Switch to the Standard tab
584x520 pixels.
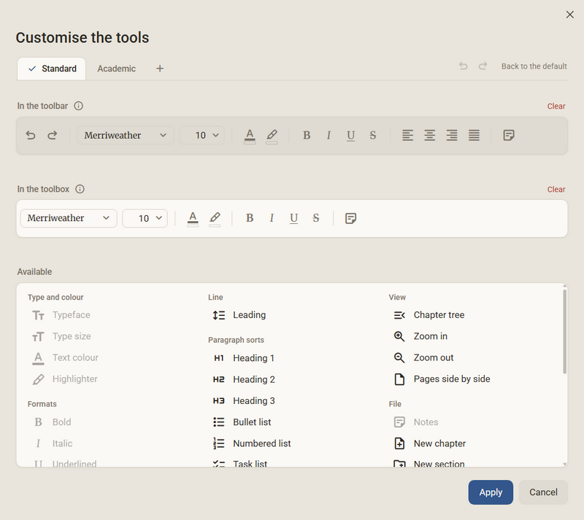click(52, 69)
